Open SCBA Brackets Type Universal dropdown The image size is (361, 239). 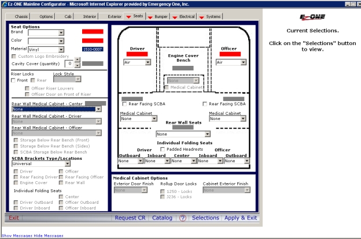41,163
